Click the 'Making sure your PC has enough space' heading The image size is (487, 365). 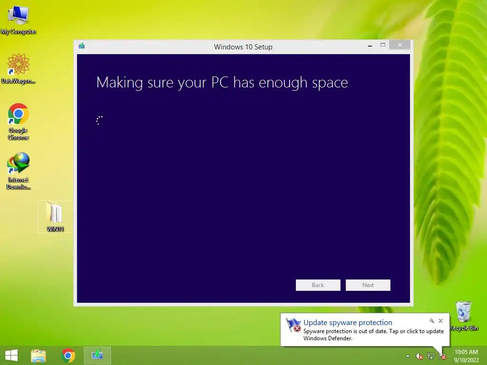point(222,83)
